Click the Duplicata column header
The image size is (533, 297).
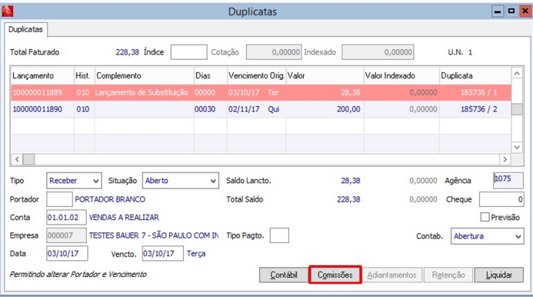click(x=475, y=75)
